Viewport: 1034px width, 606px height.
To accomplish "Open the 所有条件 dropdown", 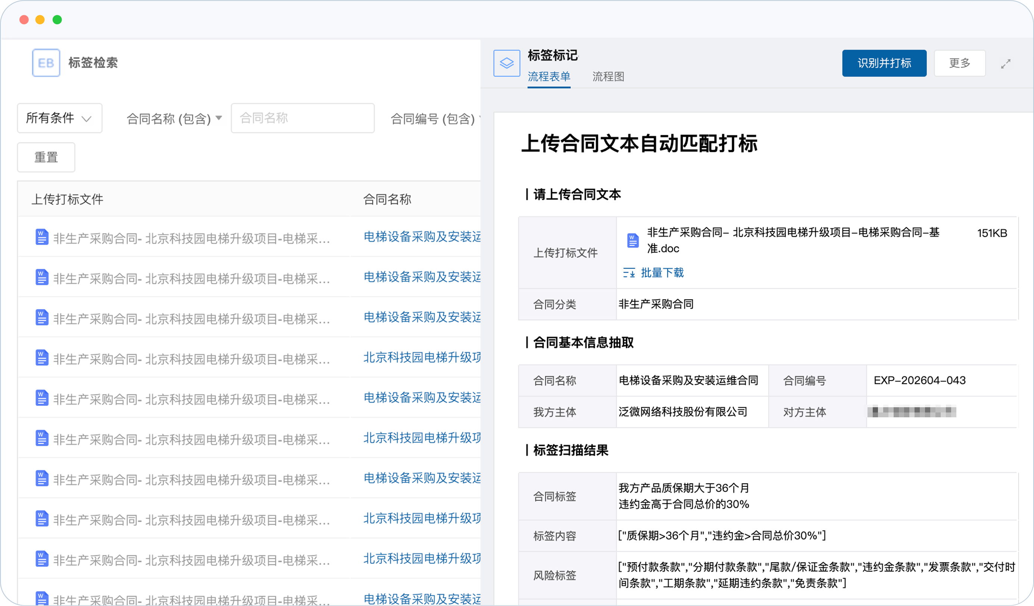I will pyautogui.click(x=59, y=118).
